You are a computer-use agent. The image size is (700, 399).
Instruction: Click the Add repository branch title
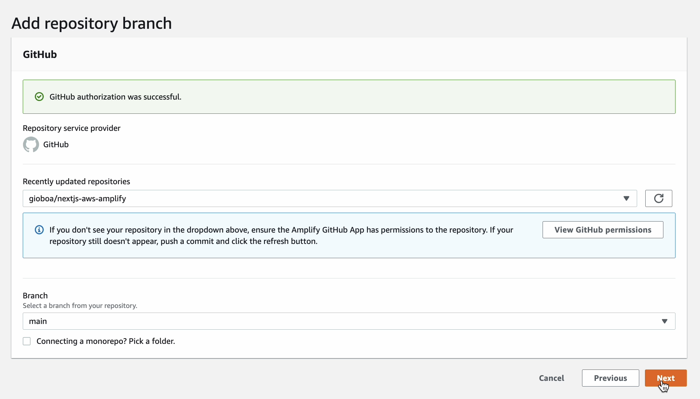coord(92,23)
